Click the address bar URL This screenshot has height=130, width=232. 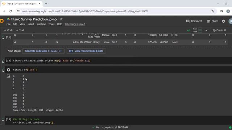(85, 11)
